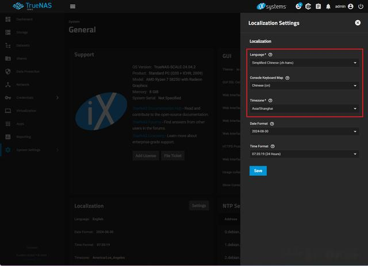The height and width of the screenshot is (266, 368).
Task: Show help for Date Format
Action: tap(272, 124)
